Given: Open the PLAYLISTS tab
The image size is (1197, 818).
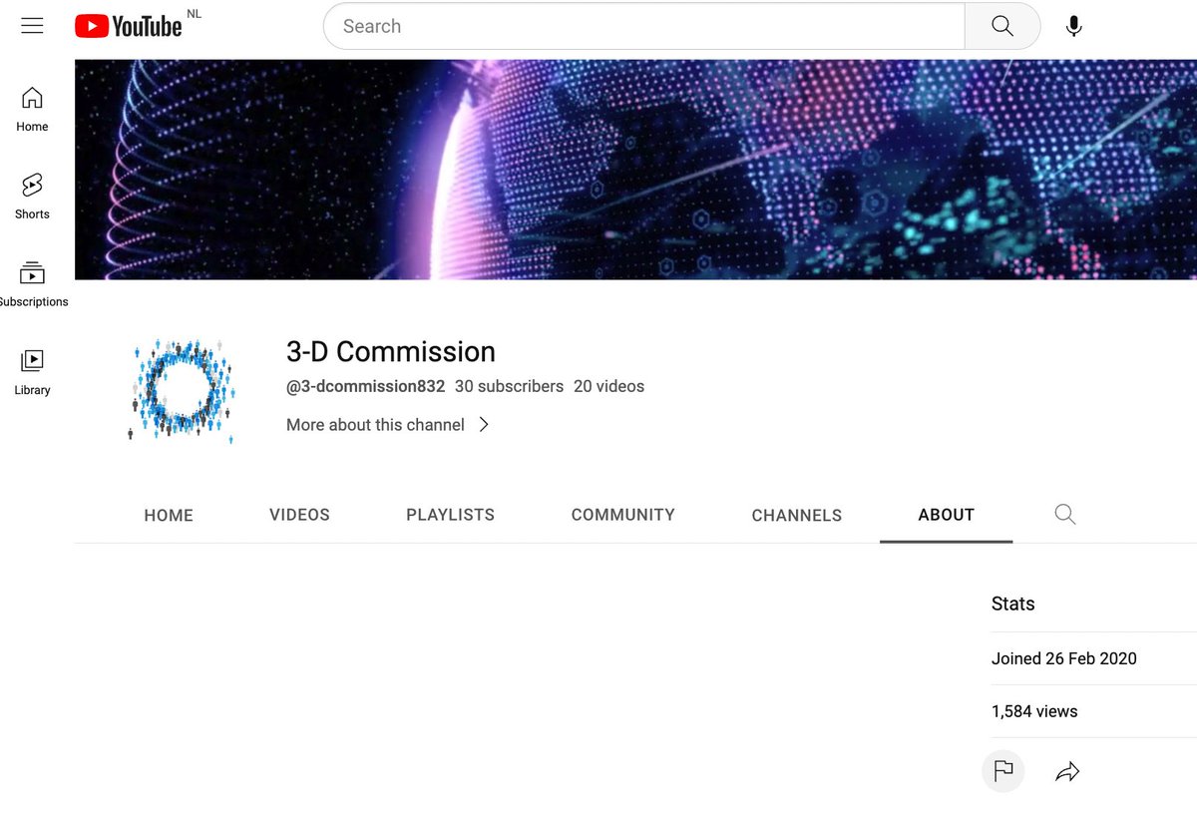Looking at the screenshot, I should click(x=450, y=515).
